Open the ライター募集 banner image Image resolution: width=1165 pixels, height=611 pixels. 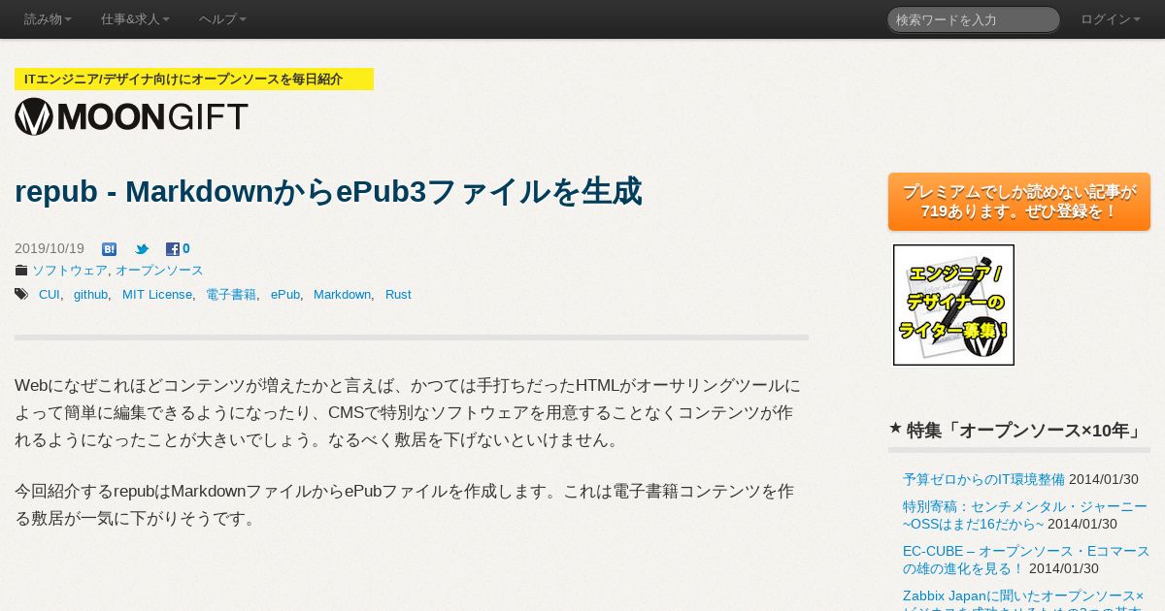[x=953, y=305]
